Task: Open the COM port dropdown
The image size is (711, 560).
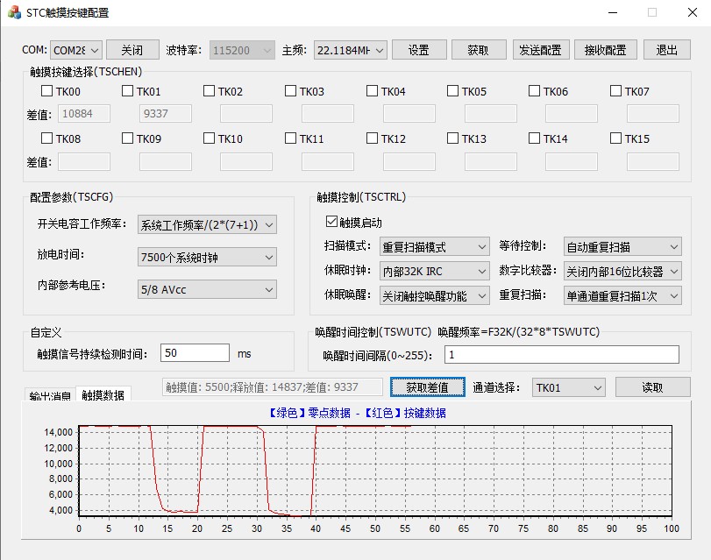Action: click(x=75, y=50)
